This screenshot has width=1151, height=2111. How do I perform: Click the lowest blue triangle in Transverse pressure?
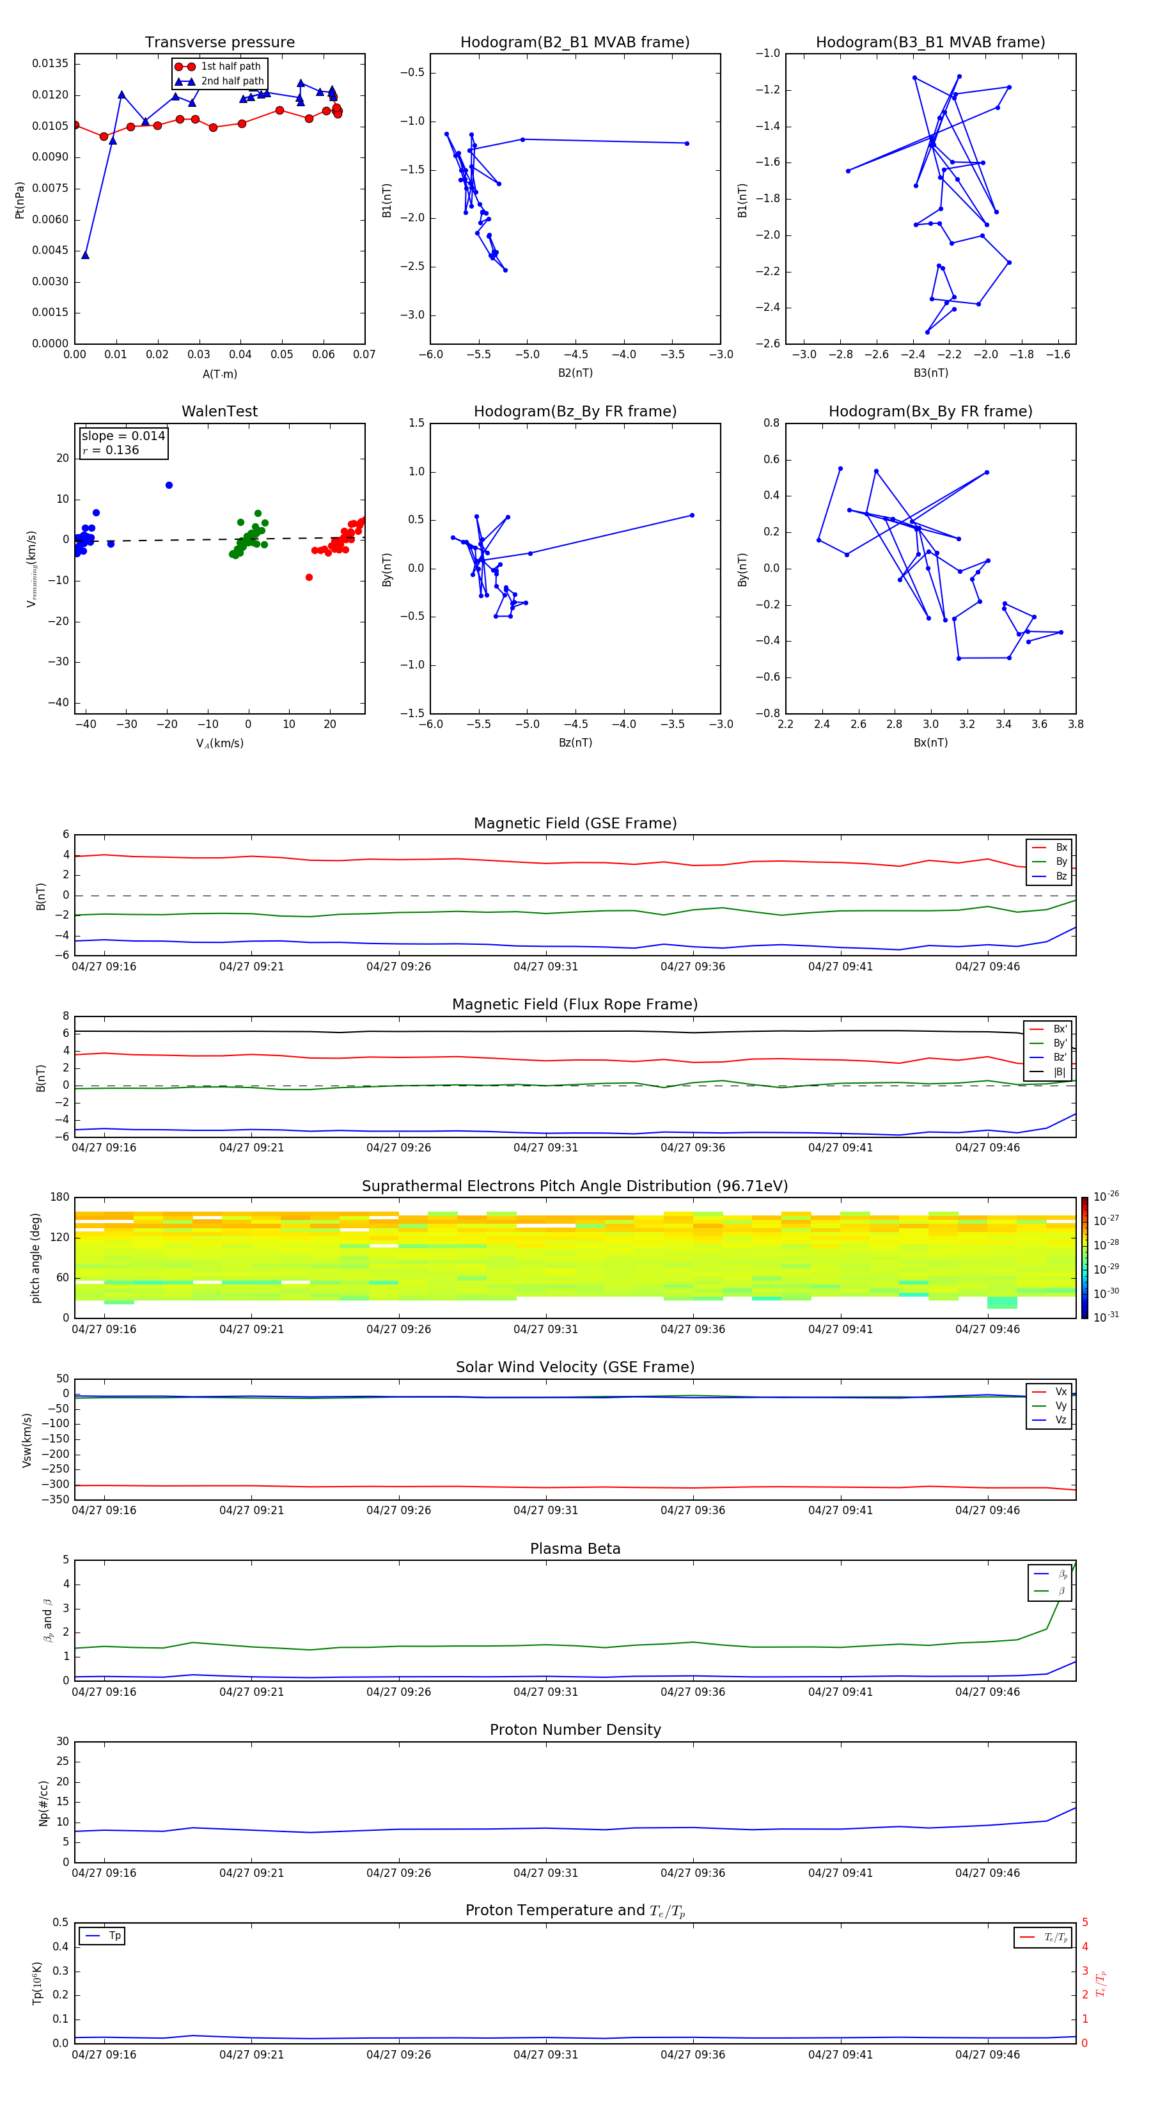(x=85, y=255)
